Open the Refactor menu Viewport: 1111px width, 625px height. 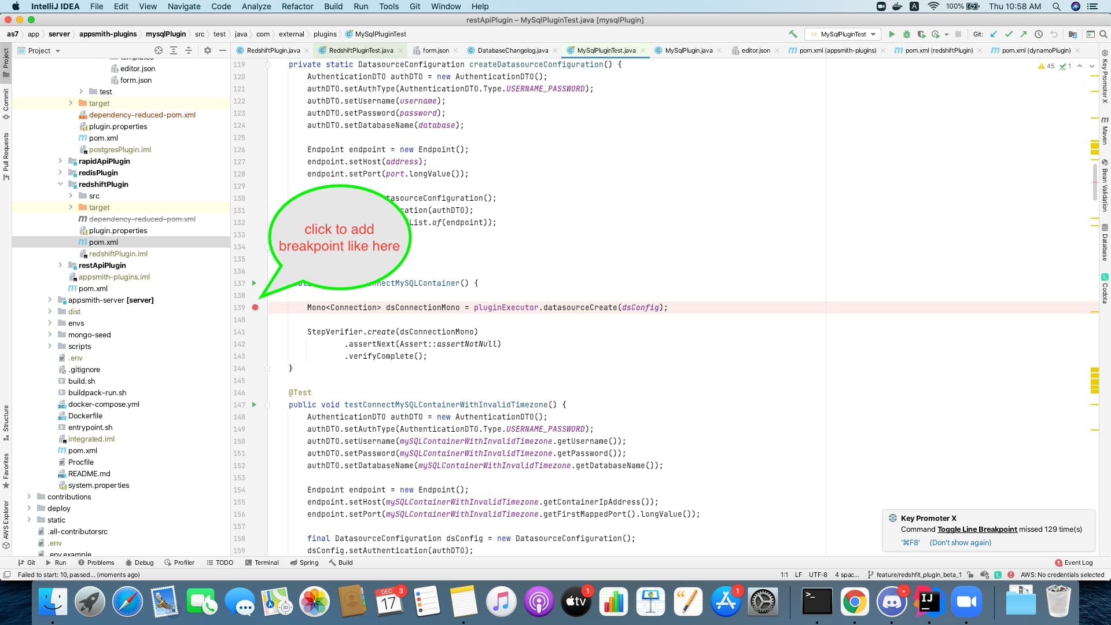coord(297,6)
